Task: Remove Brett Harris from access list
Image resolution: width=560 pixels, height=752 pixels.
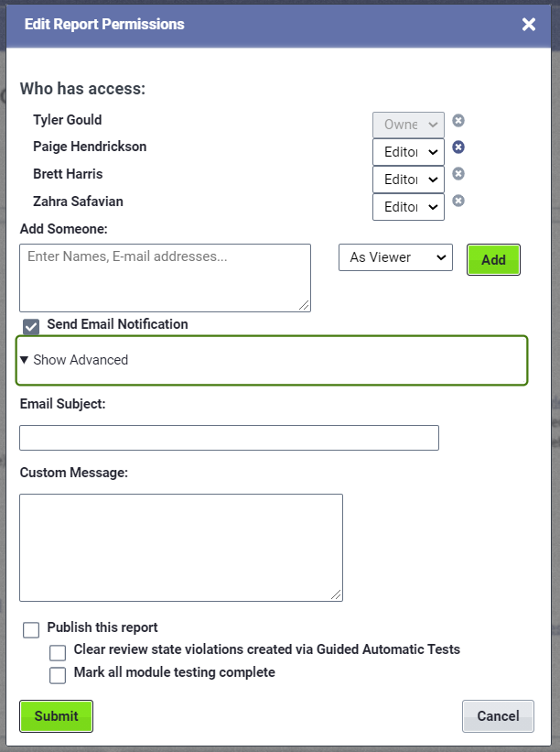Action: pyautogui.click(x=458, y=174)
